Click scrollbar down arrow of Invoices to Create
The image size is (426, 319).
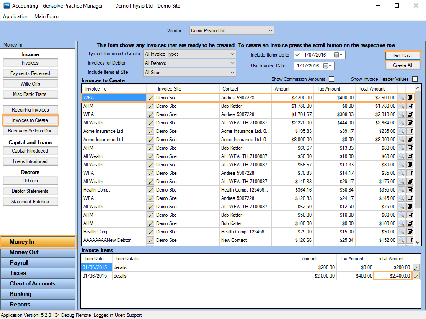point(418,243)
